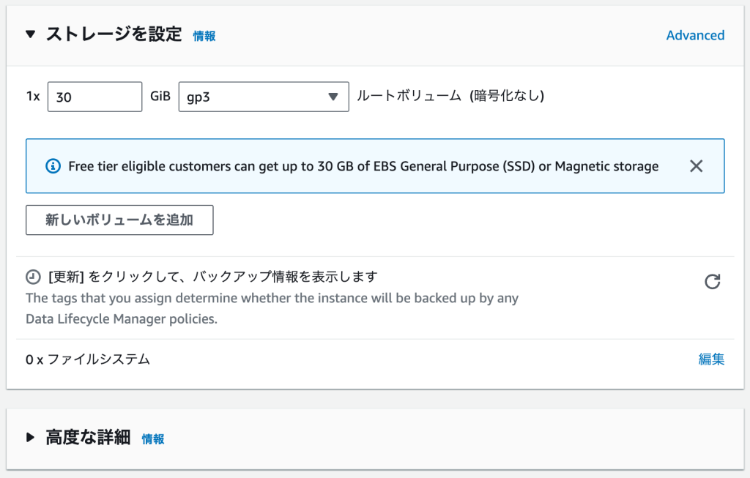
Task: Click the 新しいボリュームを追加 button
Action: pos(119,220)
